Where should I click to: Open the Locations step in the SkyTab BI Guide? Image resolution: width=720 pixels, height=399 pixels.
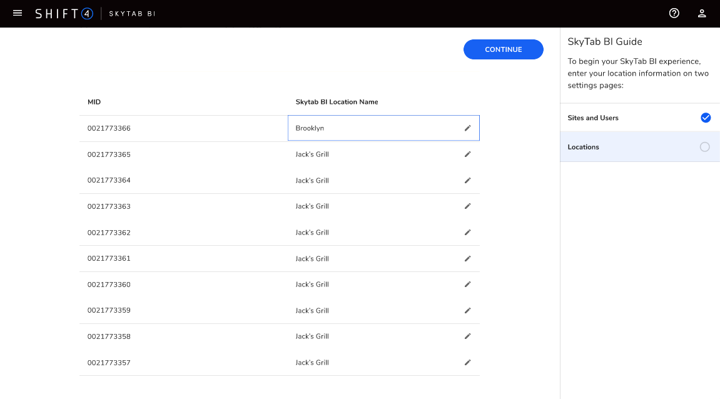point(585,146)
